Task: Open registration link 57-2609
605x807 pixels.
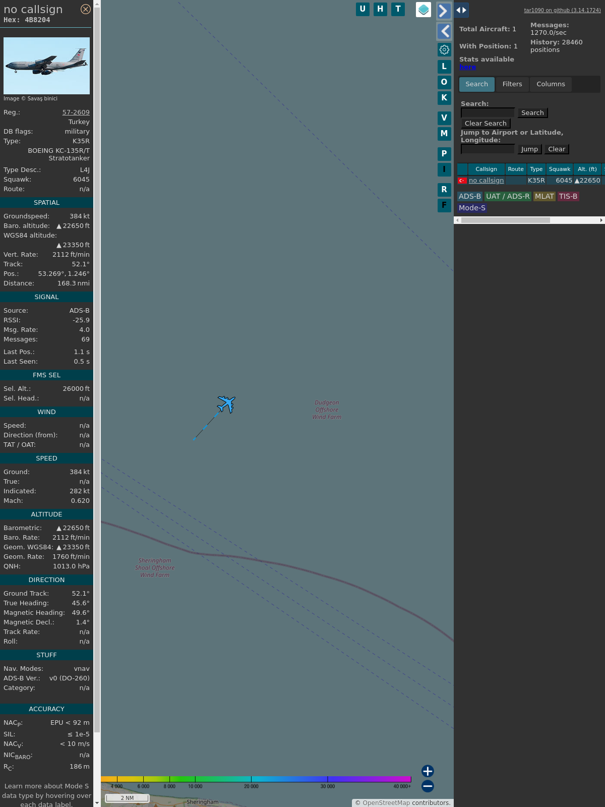Action: click(x=76, y=112)
